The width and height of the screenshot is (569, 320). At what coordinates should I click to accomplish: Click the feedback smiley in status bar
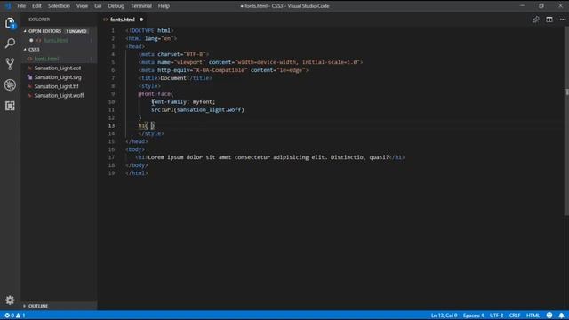[549, 316]
